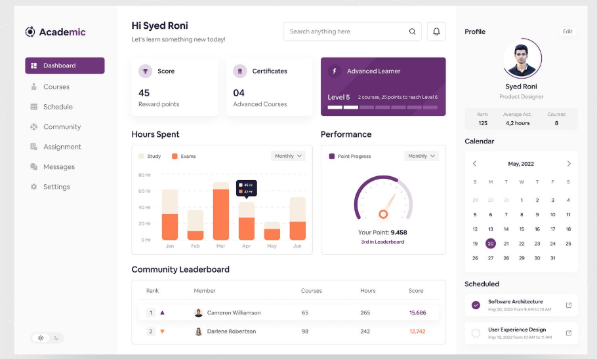597x359 pixels.
Task: Check the User Experience Design scheduled item
Action: click(476, 333)
